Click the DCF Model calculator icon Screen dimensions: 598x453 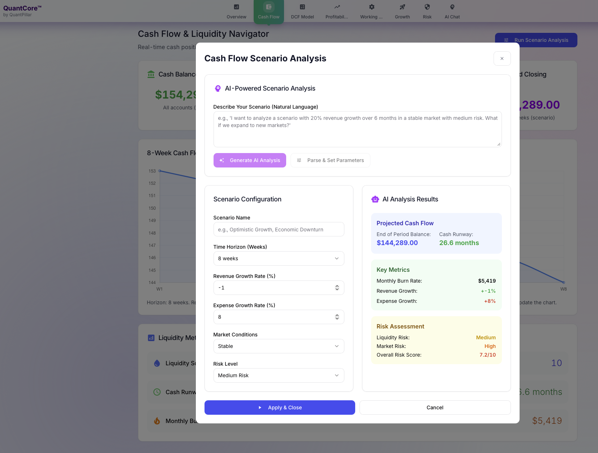click(302, 7)
